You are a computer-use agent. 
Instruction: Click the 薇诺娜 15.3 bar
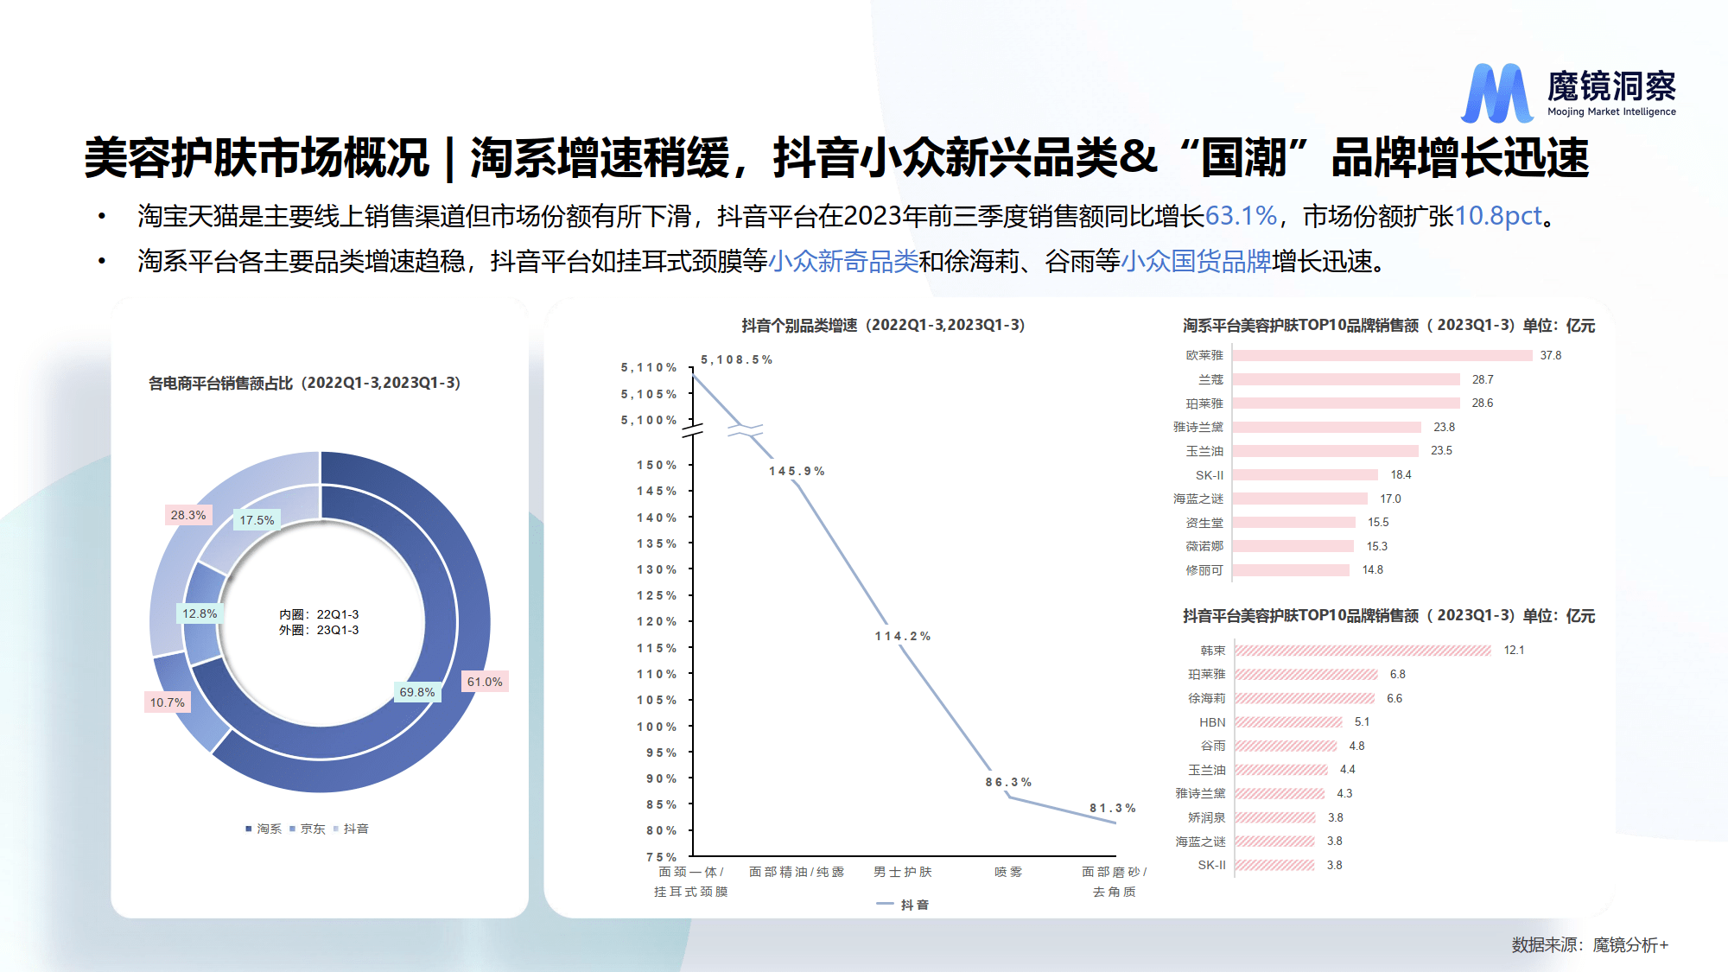click(1293, 546)
